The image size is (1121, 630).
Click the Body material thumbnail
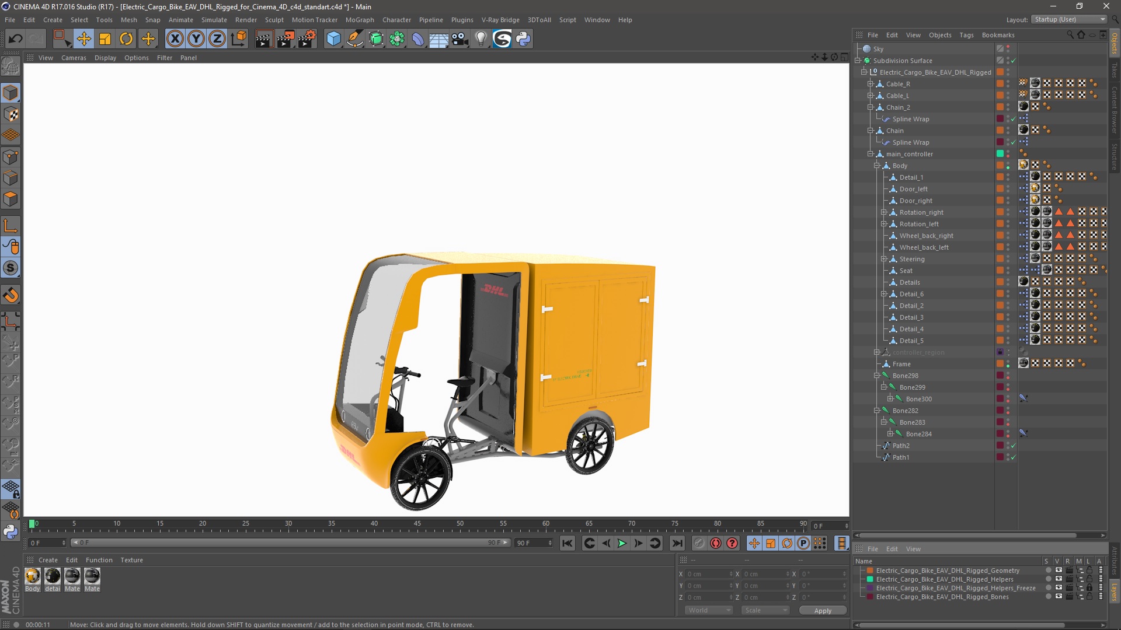(x=33, y=576)
